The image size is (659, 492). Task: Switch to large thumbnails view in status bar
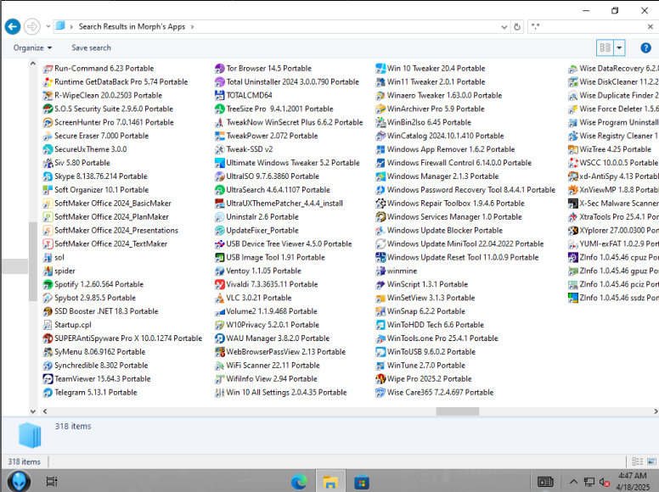click(x=651, y=461)
